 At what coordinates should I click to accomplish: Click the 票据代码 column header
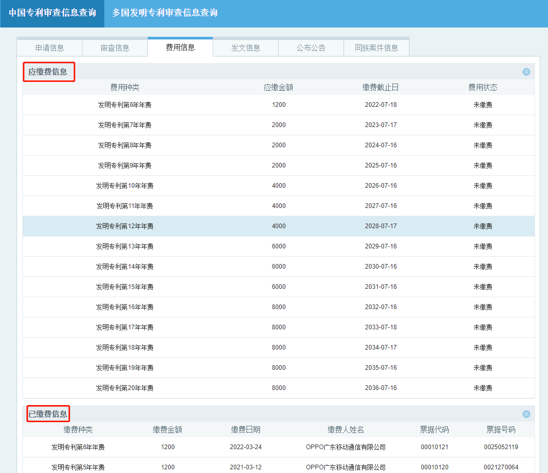click(x=434, y=429)
